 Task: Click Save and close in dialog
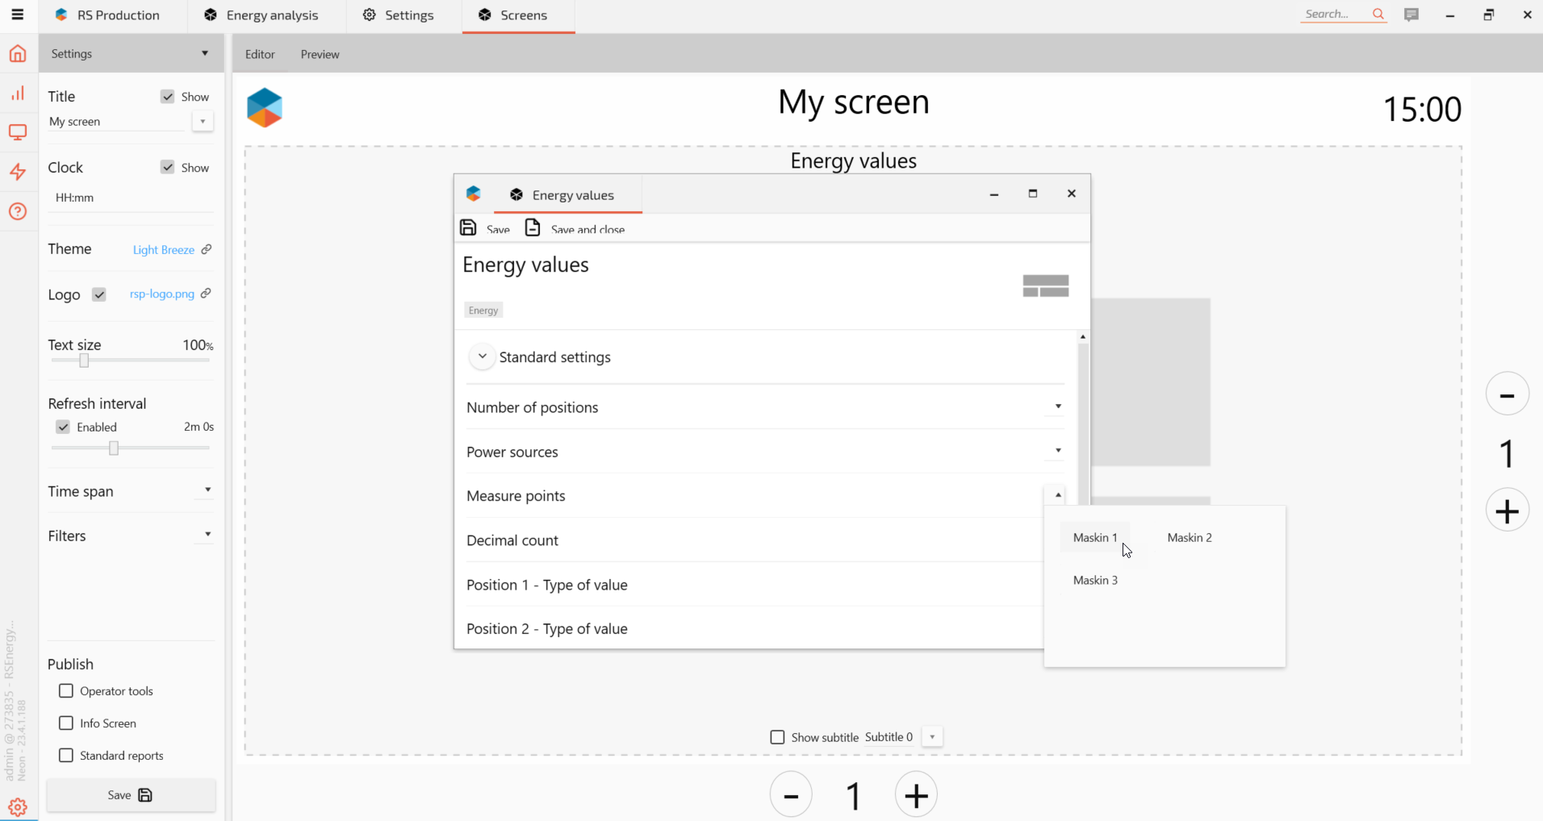pos(575,229)
